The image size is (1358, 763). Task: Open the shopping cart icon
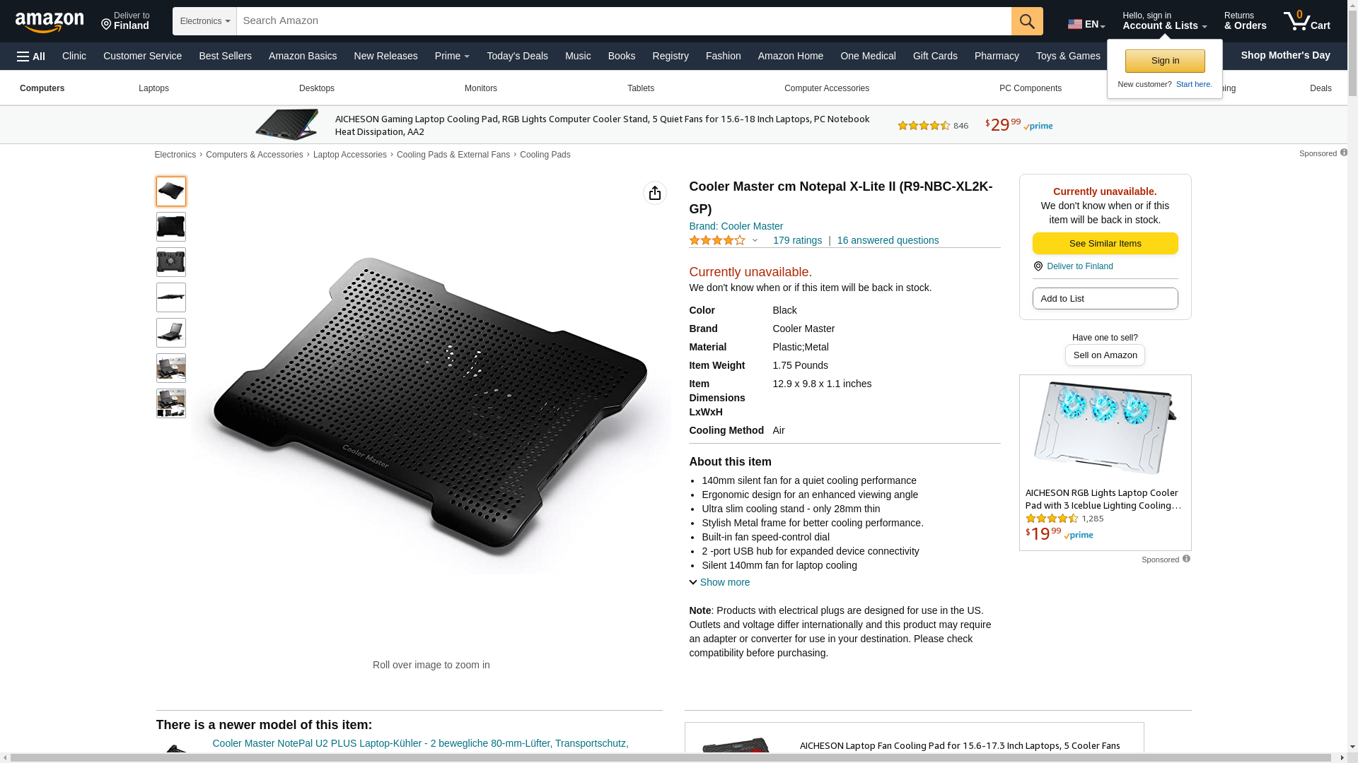(1306, 21)
